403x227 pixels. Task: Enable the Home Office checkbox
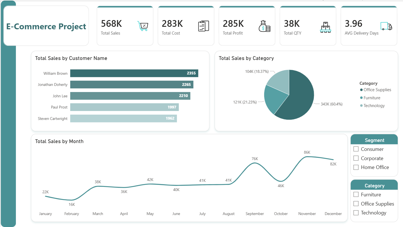click(356, 167)
